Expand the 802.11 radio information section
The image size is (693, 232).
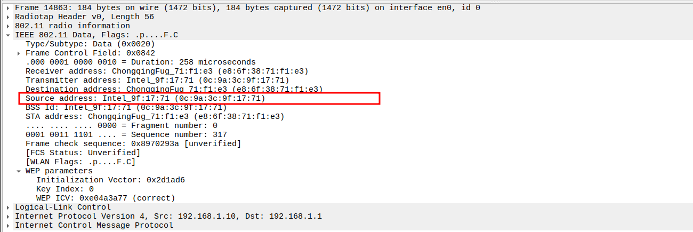[x=8, y=26]
